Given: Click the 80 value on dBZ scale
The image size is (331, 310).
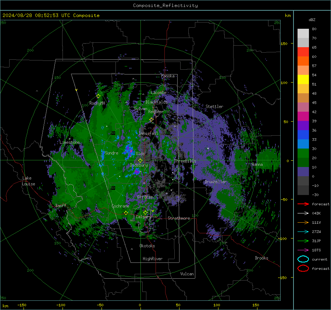Looking at the screenshot, I should click(x=314, y=29).
